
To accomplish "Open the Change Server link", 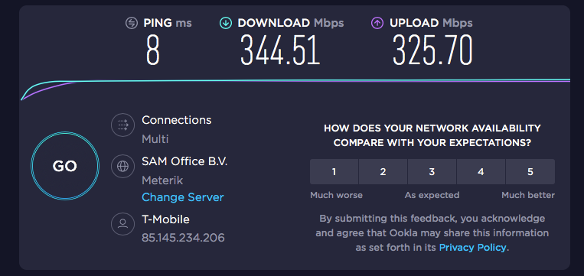I will point(182,197).
